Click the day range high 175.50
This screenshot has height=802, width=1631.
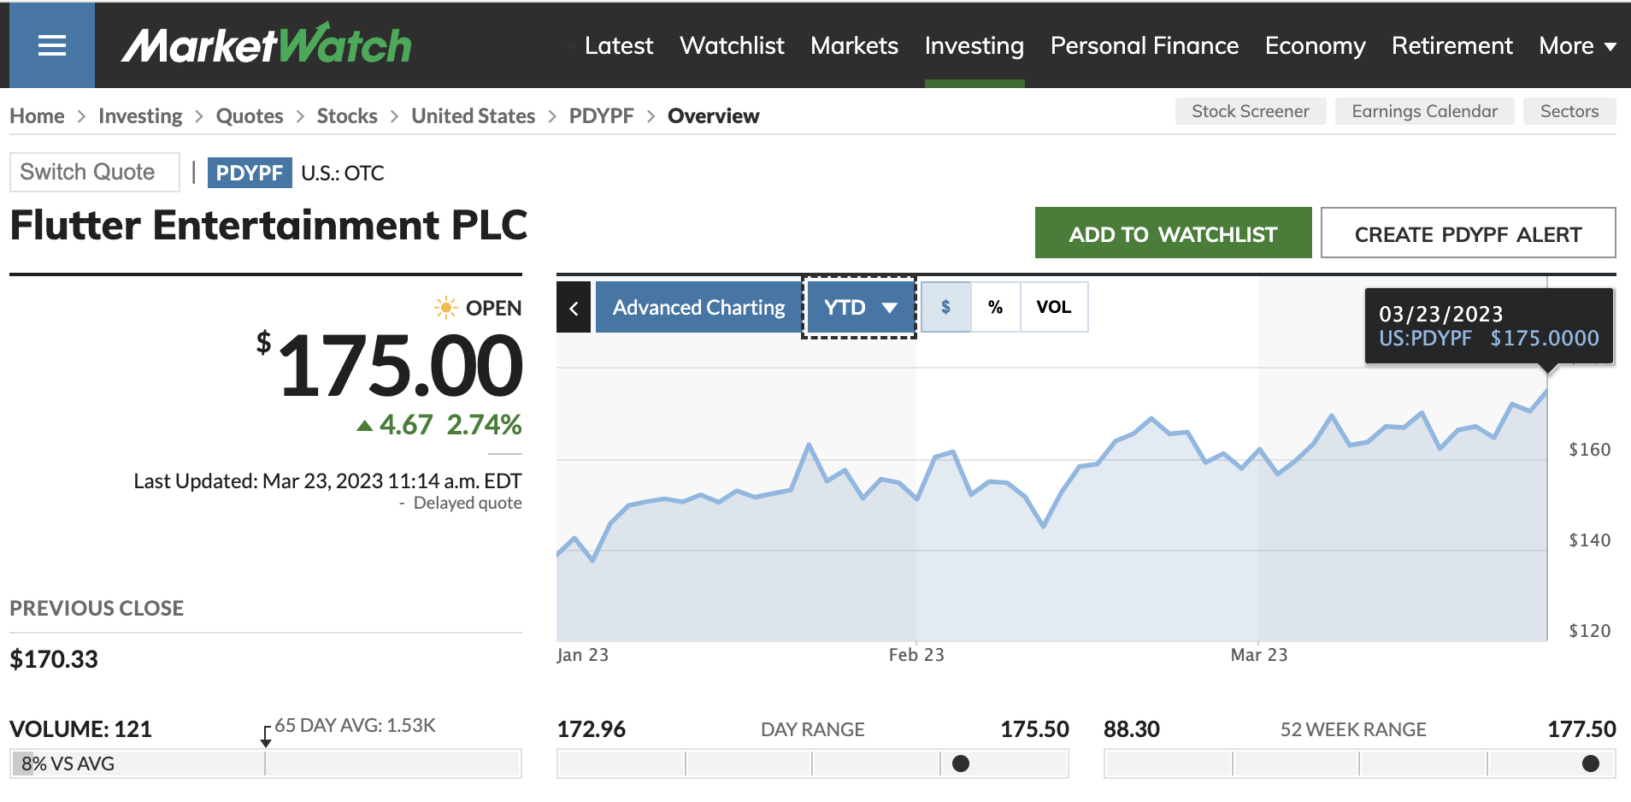(x=1034, y=729)
